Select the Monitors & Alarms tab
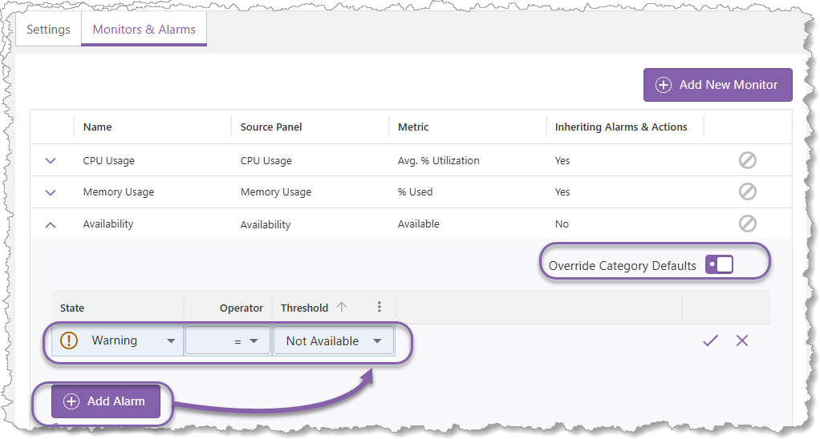Viewport: 820px width, 439px height. click(x=144, y=30)
